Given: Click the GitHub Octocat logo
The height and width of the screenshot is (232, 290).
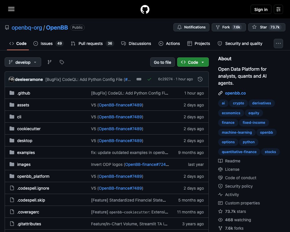Looking at the screenshot, I should [x=145, y=9].
